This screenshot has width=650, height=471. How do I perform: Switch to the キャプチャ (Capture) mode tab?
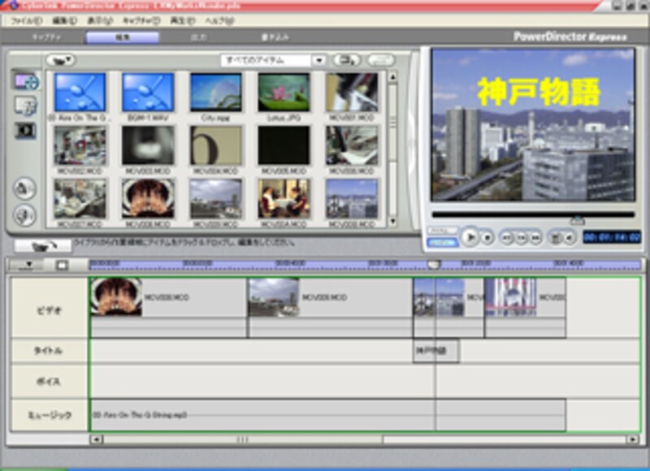(45, 37)
